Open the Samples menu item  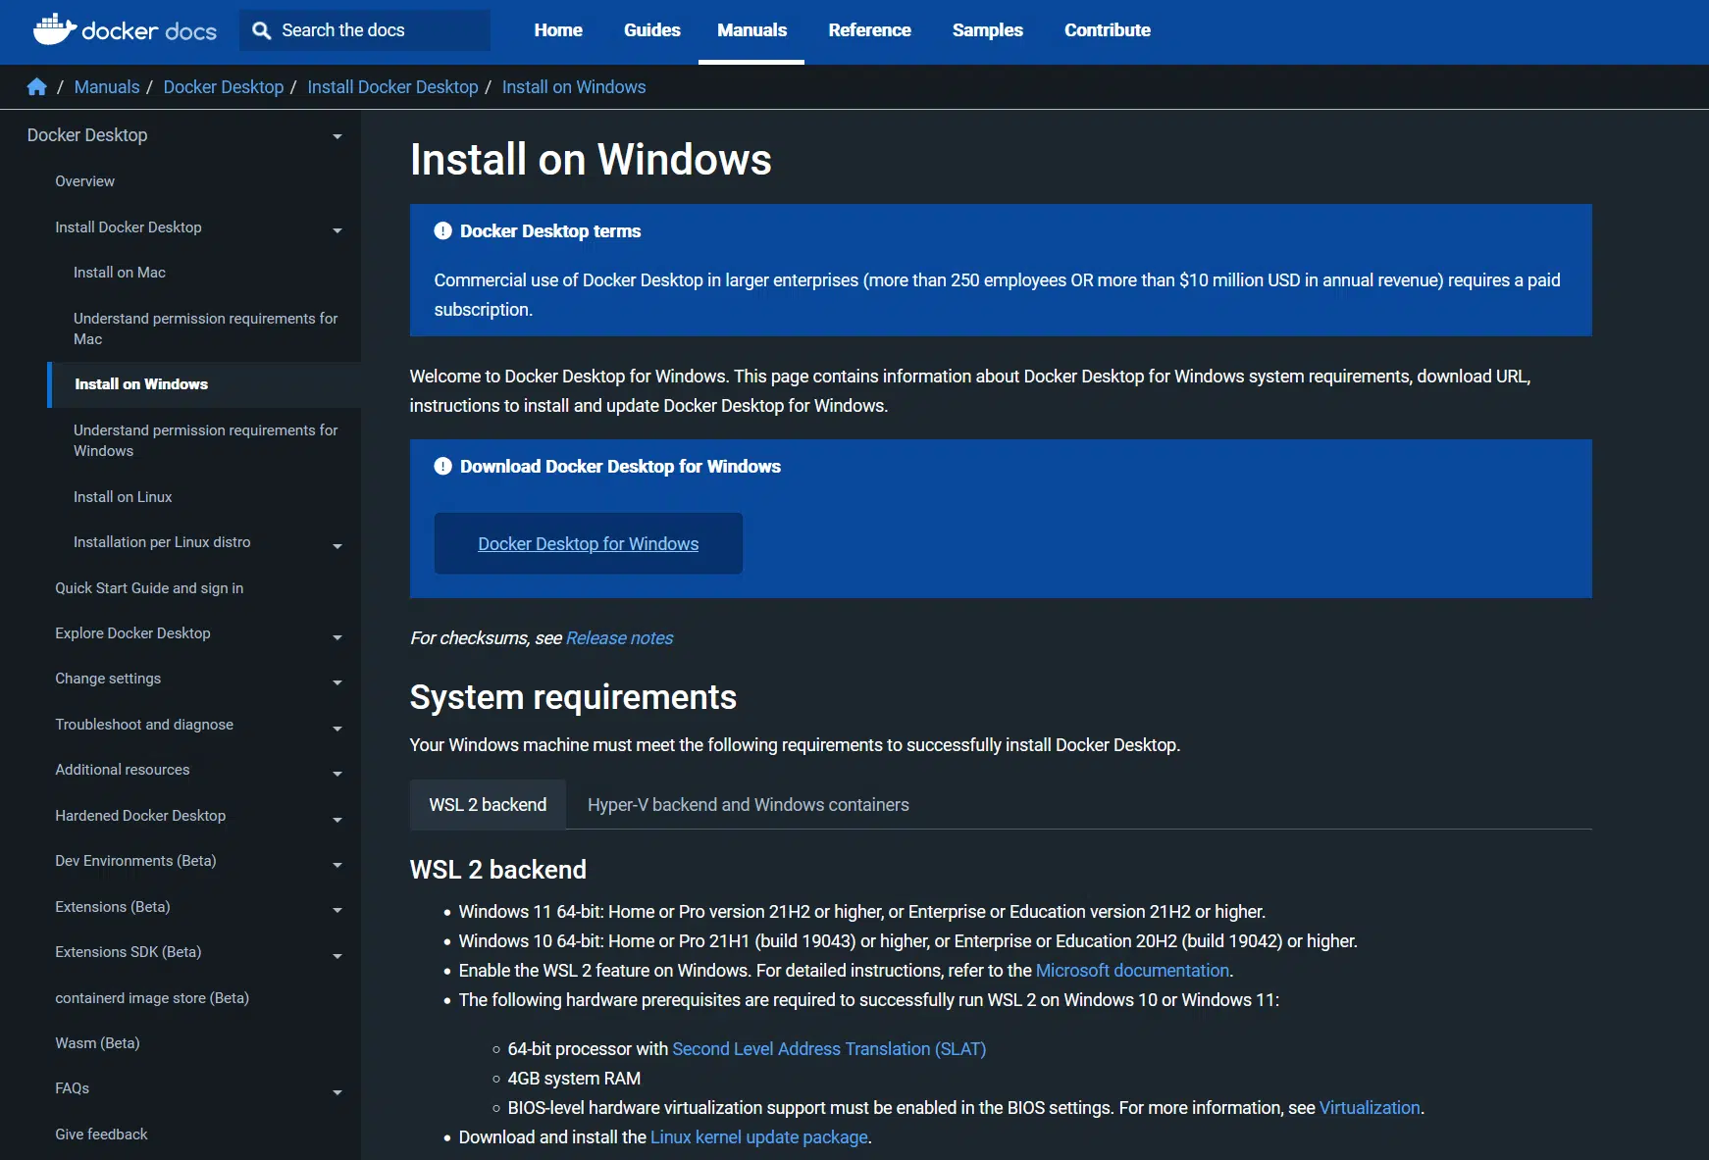tap(987, 30)
